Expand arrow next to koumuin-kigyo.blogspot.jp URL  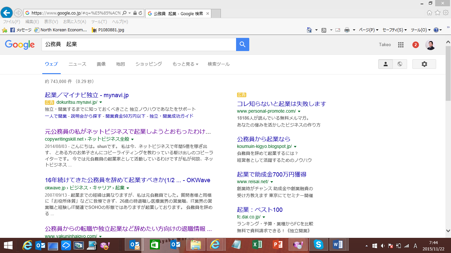click(x=295, y=147)
